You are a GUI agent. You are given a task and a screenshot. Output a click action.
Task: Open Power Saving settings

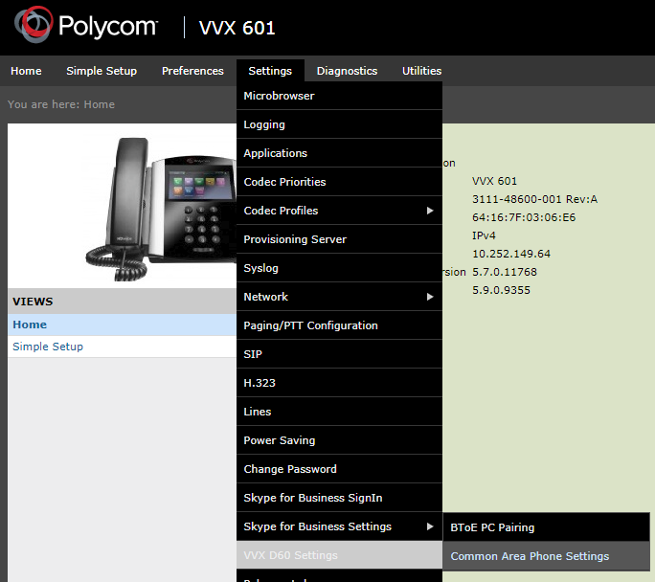339,440
